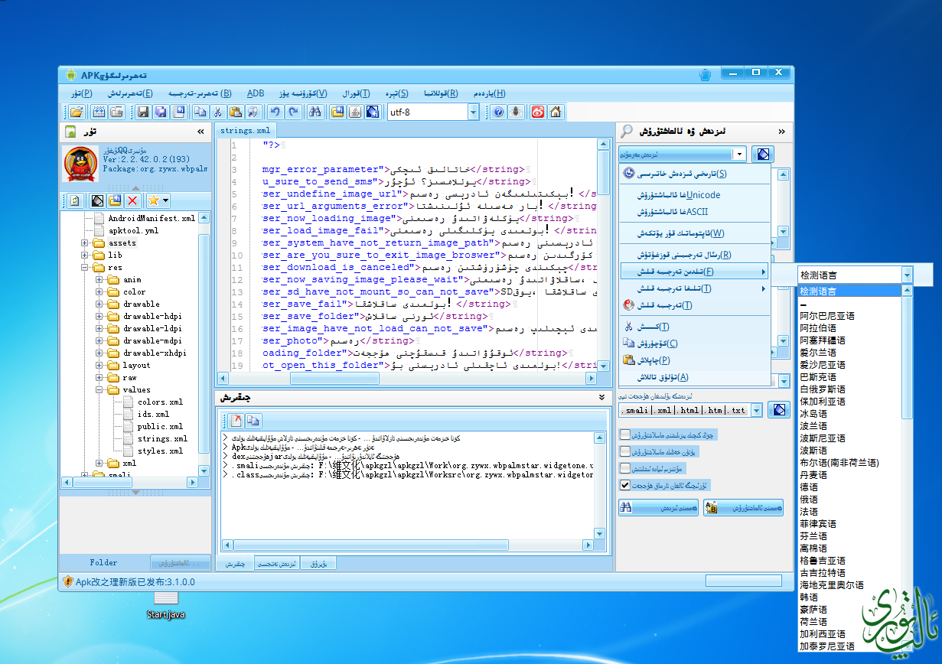Click the open folder toolbar icon

76,112
